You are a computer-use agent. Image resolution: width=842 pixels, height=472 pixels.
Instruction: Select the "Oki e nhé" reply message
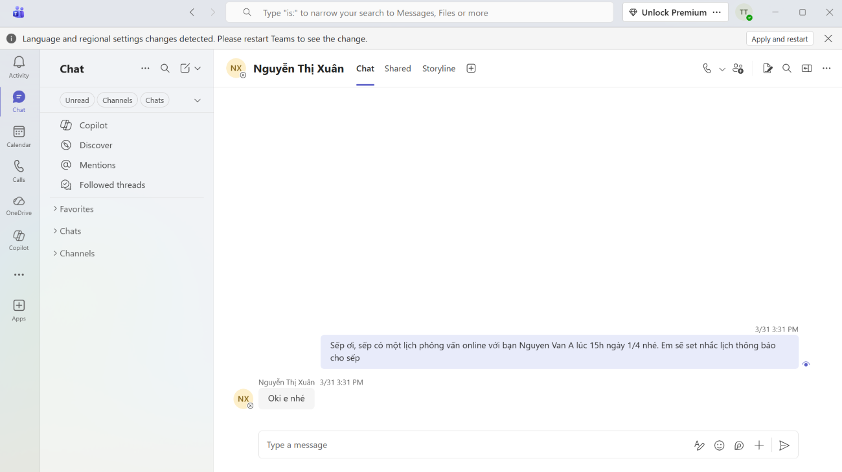click(286, 399)
